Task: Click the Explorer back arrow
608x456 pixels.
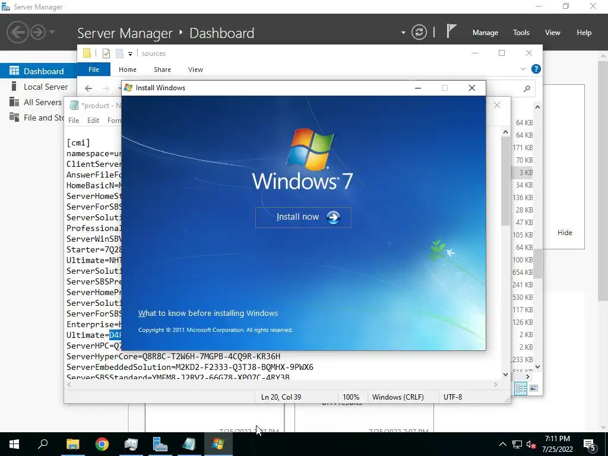Action: pos(88,89)
